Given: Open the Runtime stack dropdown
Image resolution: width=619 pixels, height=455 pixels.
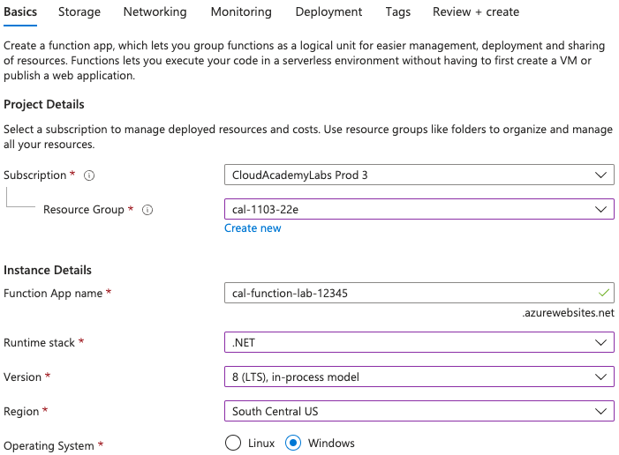Looking at the screenshot, I should coord(419,342).
